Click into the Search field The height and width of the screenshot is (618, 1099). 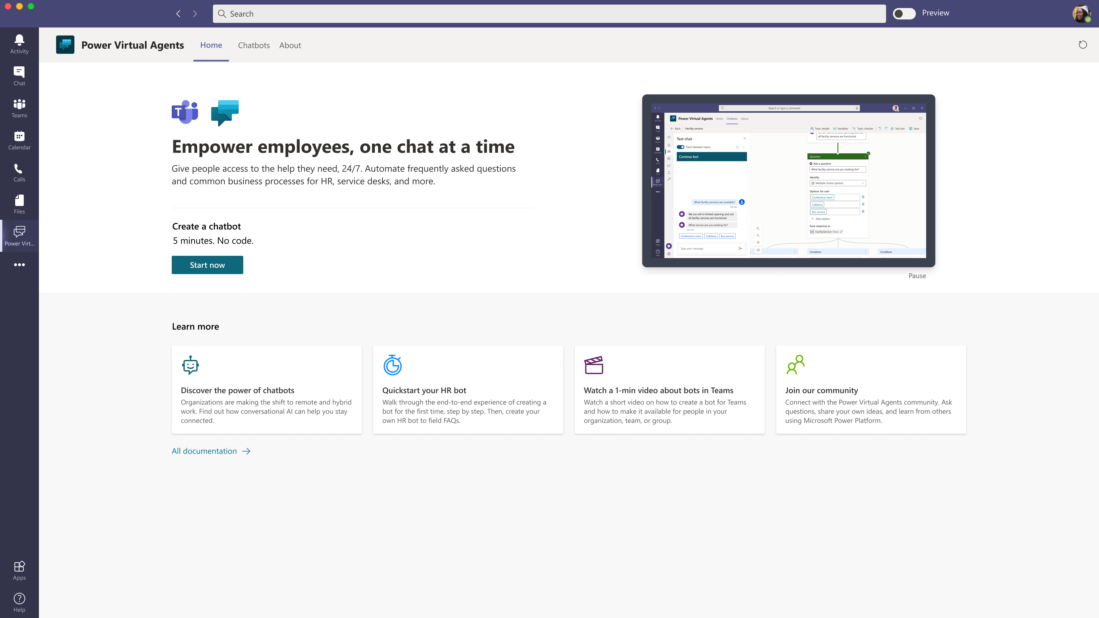[x=549, y=14]
